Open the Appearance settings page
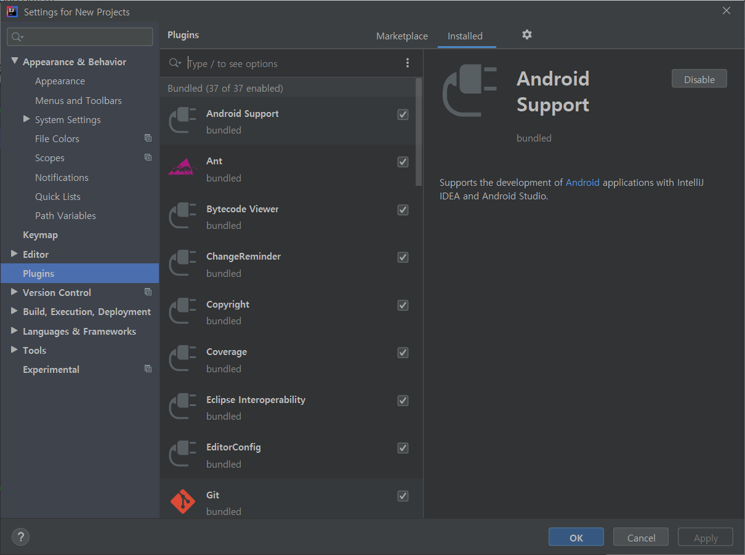The height and width of the screenshot is (555, 745). tap(60, 81)
